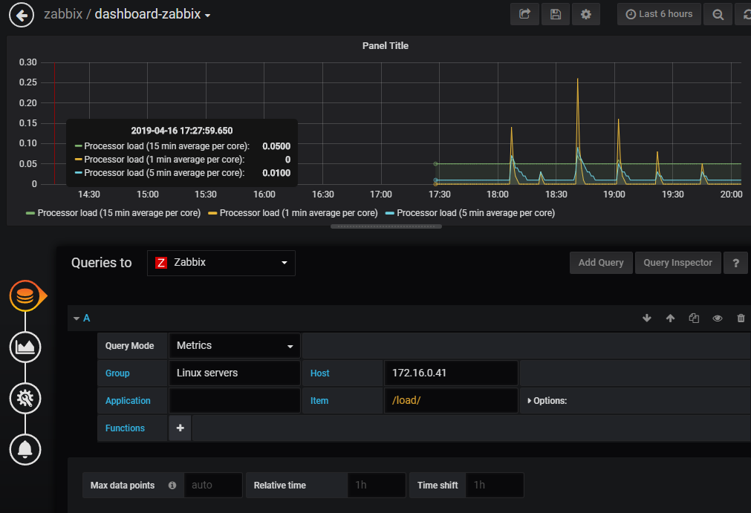Click the Add Query button

(x=601, y=263)
